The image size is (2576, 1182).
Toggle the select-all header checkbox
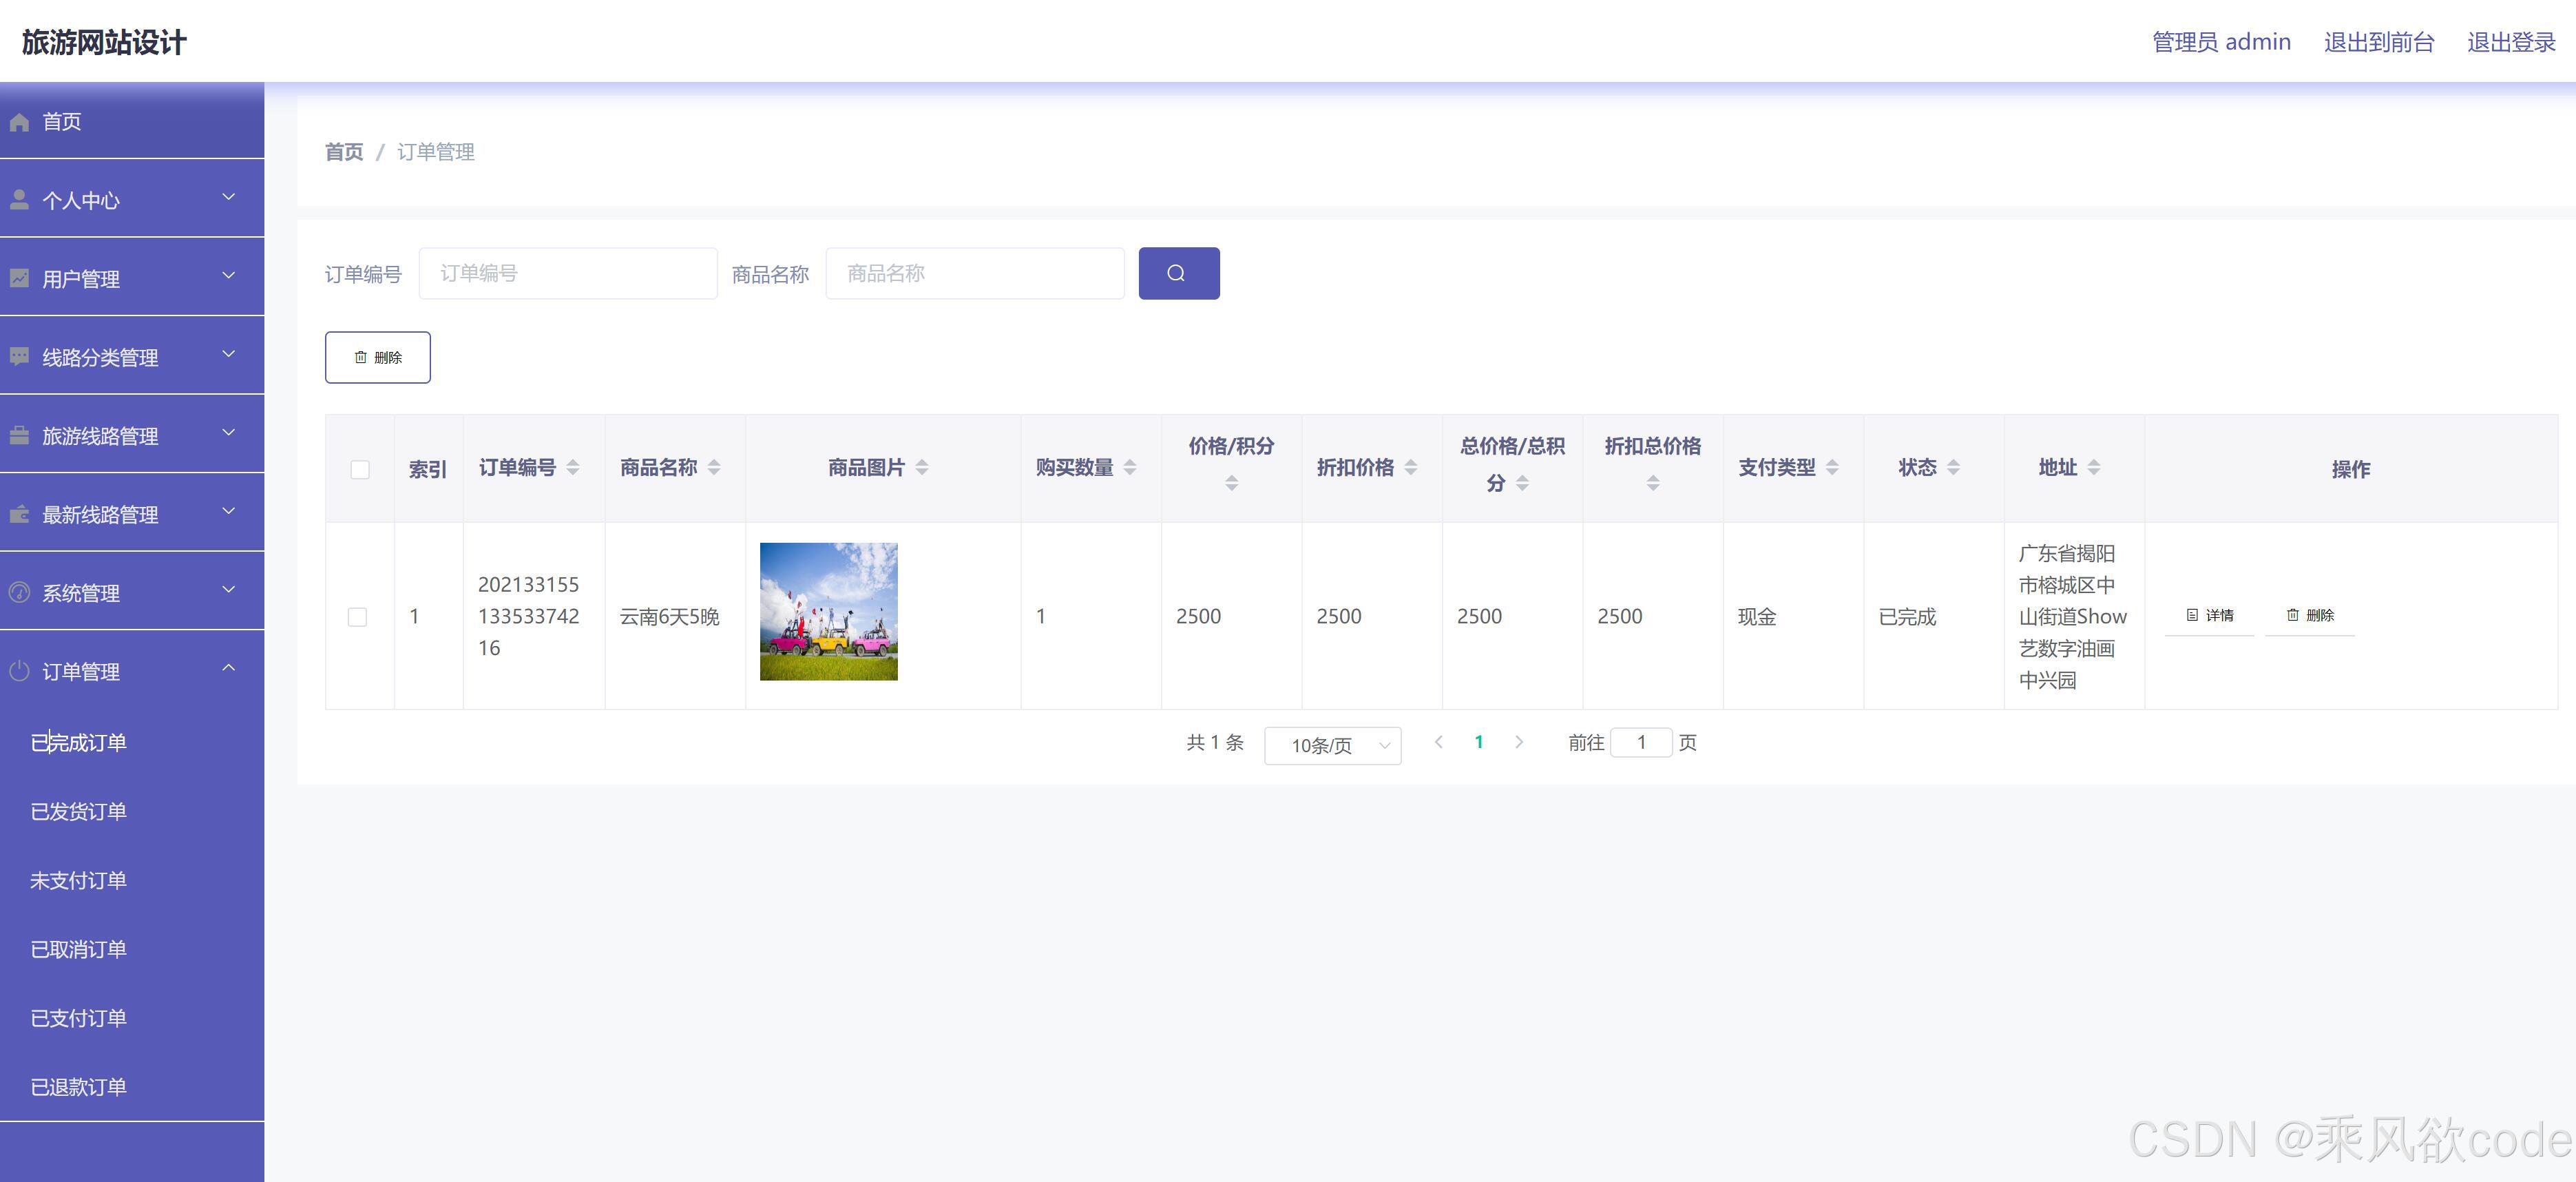[x=360, y=469]
